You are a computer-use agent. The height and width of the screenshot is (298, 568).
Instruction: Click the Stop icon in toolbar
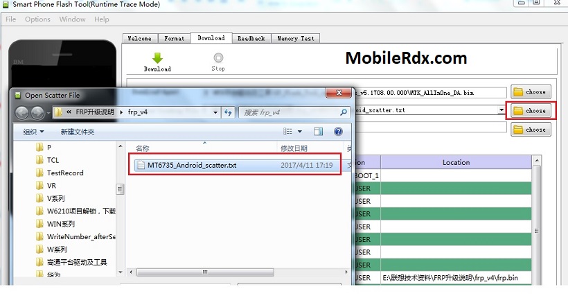pyautogui.click(x=218, y=58)
